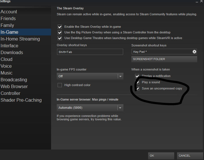Screen dimensions: 204x160
Task: Select the Family settings category
Action: [x=26, y=25]
